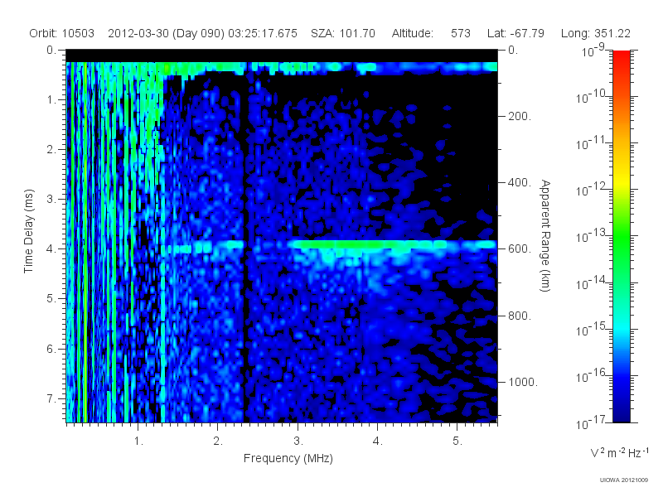Click the UIOWA 20121009 credit text
Screen dimensions: 663x497
624,480
